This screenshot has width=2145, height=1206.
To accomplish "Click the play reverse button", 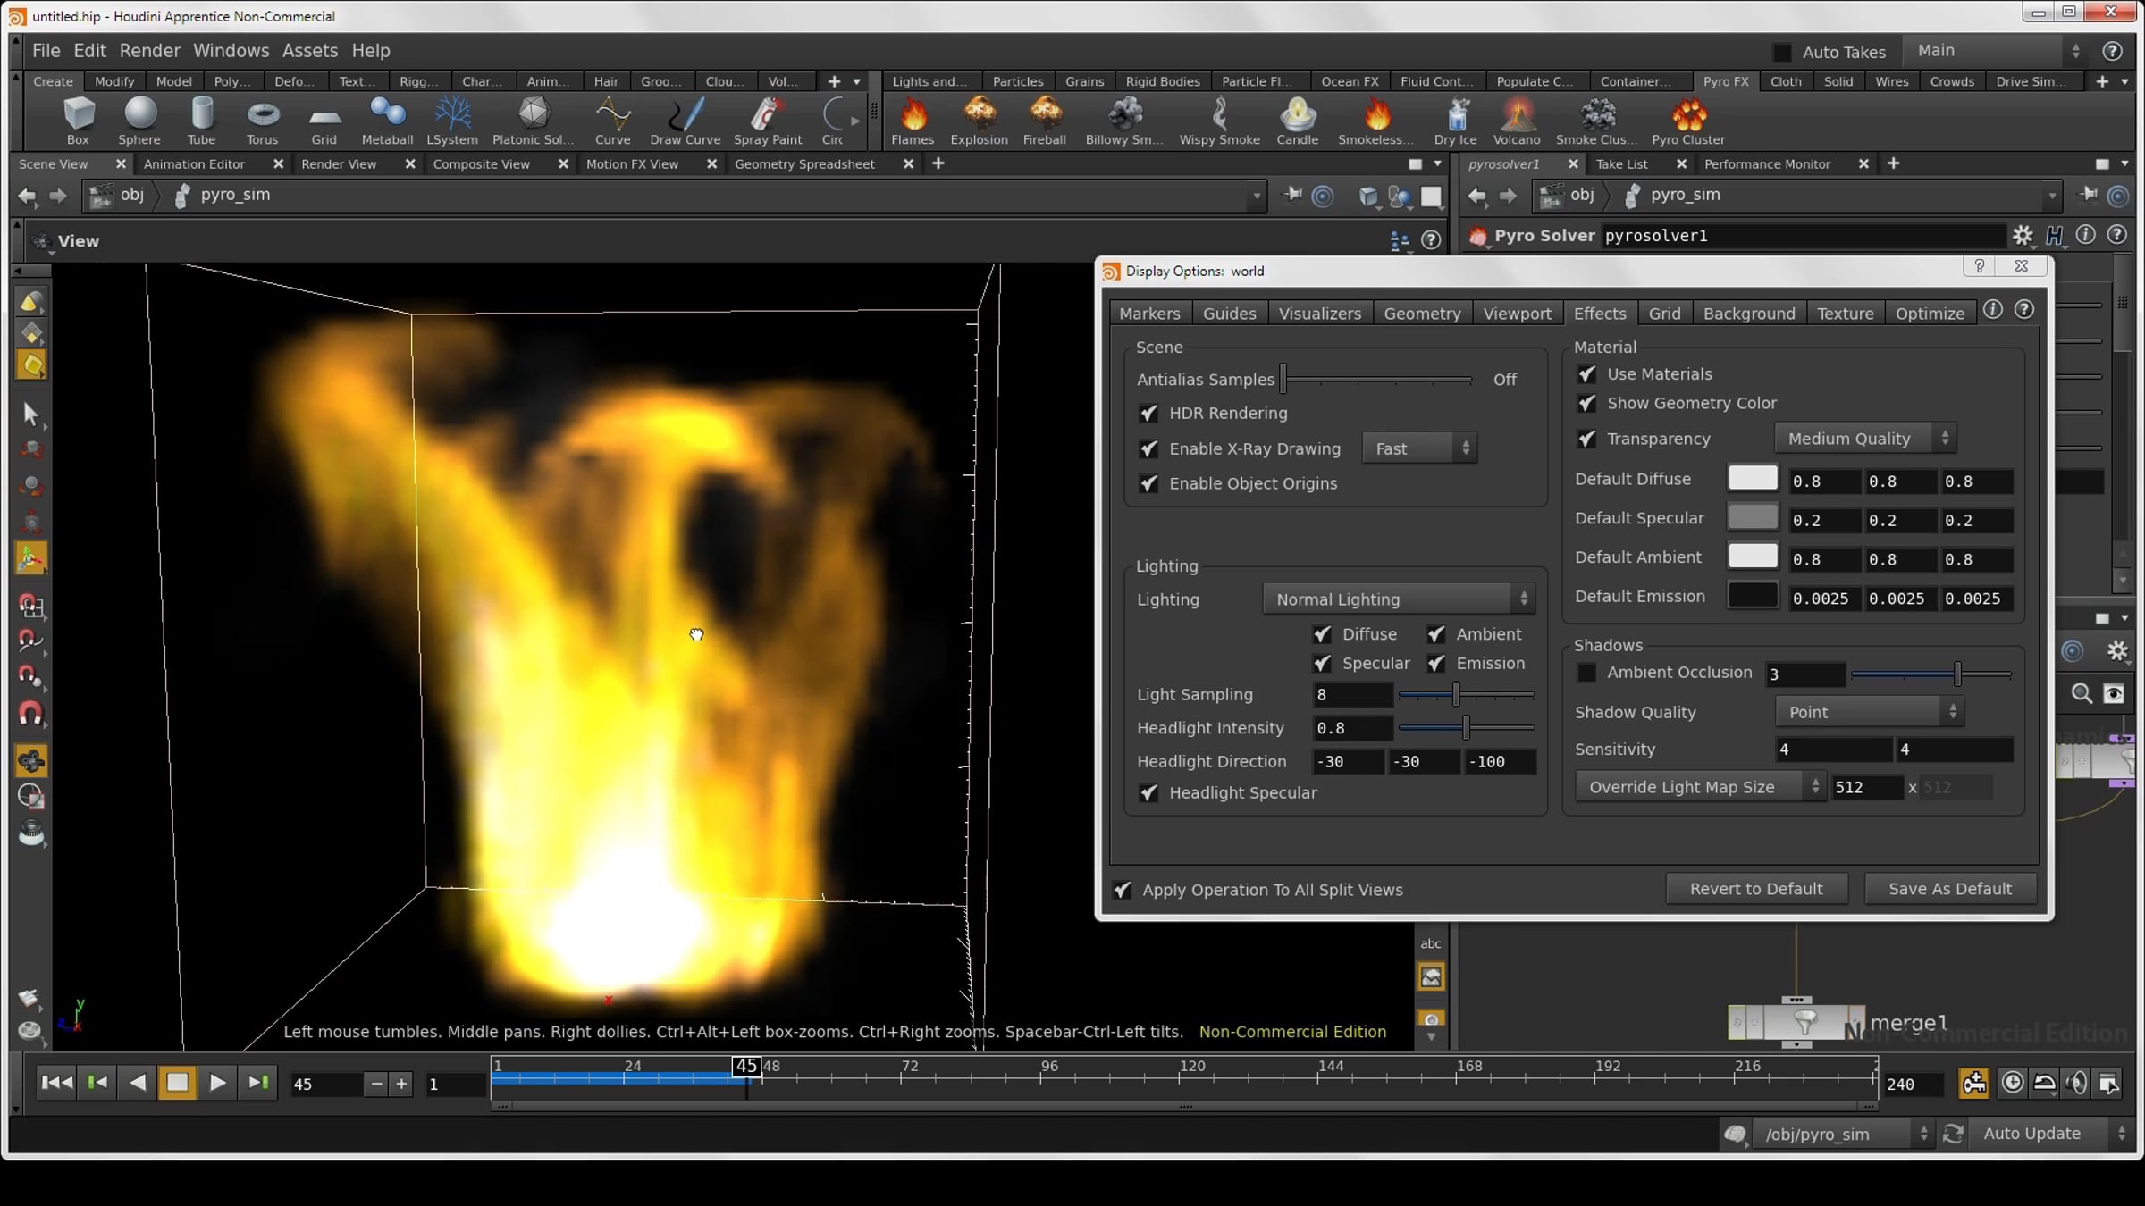I will click(x=137, y=1083).
